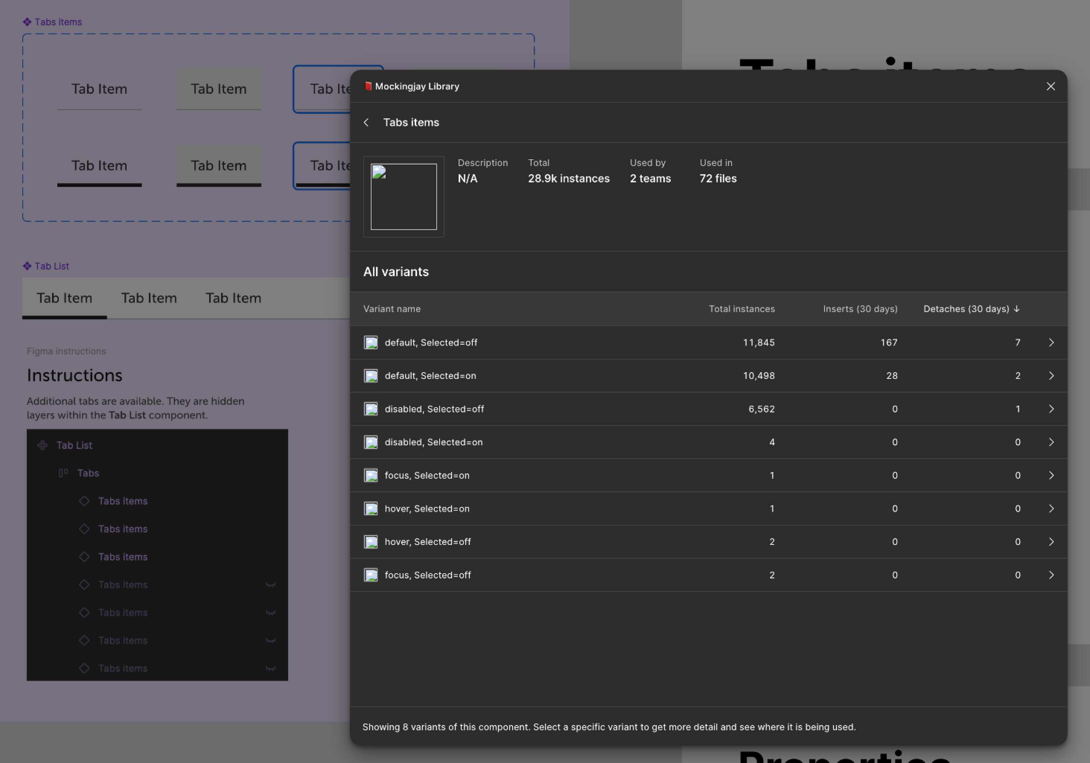This screenshot has height=763, width=1090.
Task: Click the Mockingjay Library red book icon
Action: pos(368,86)
